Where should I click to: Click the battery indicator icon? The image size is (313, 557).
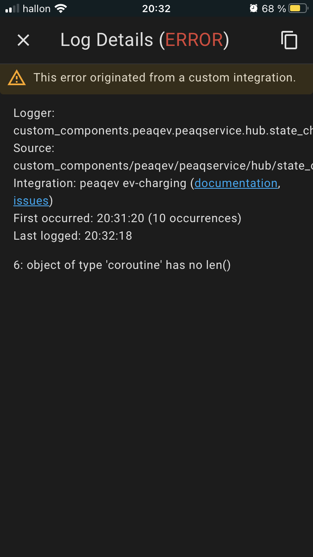[x=299, y=8]
